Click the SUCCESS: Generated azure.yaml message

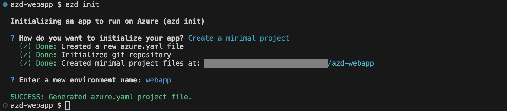[x=101, y=97]
